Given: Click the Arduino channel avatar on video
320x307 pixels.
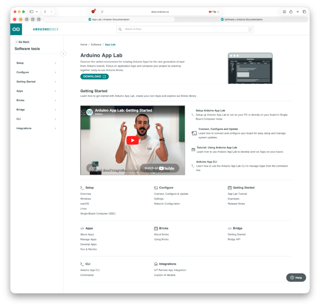Looking at the screenshot, I should point(90,112).
